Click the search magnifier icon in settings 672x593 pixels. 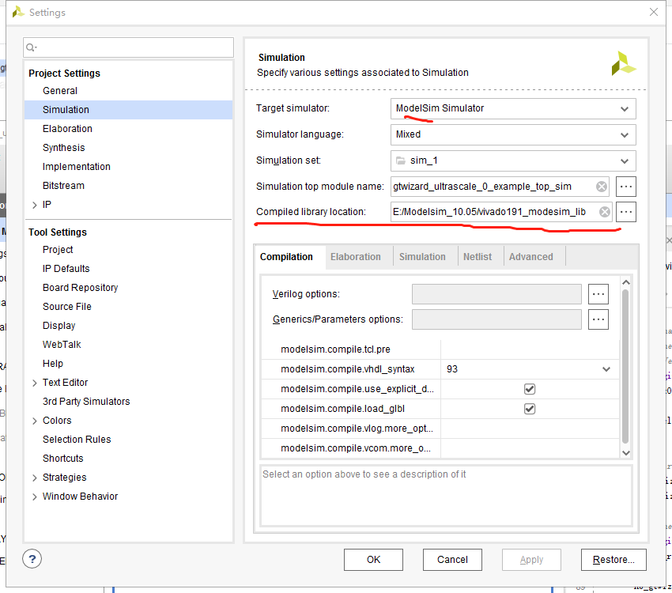click(31, 47)
